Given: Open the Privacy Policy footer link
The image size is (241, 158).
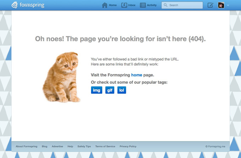Looking at the screenshot, I should [128, 146].
